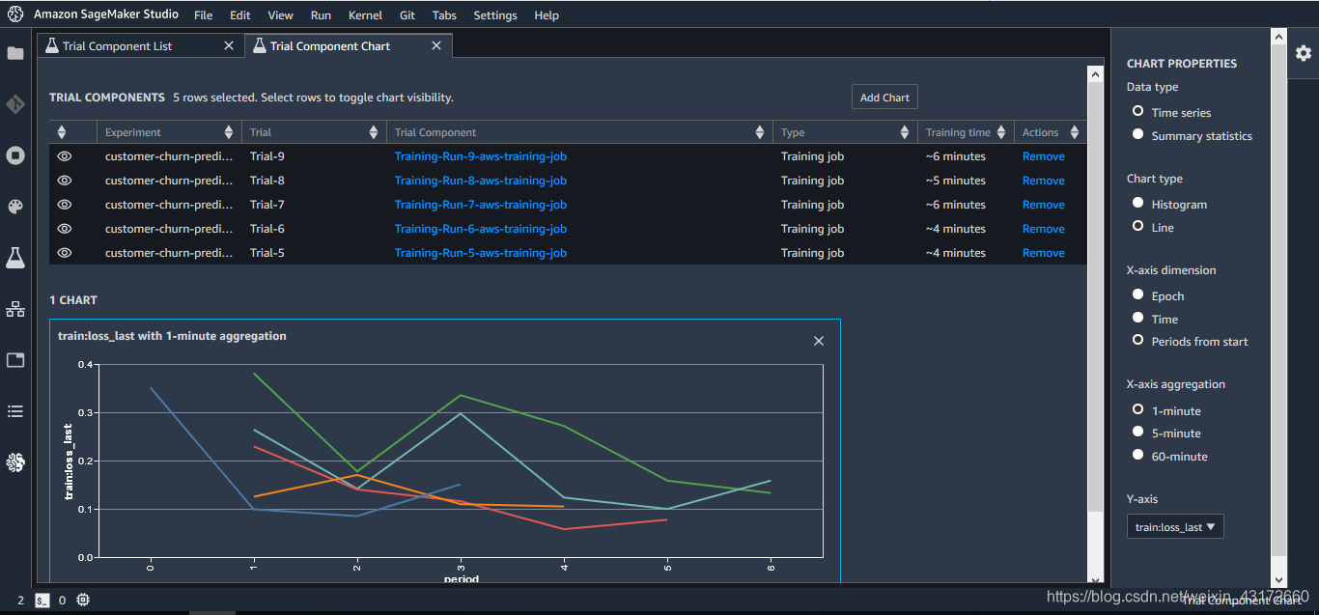1319x615 pixels.
Task: Toggle visibility of Trial-6 row
Action: (x=65, y=229)
